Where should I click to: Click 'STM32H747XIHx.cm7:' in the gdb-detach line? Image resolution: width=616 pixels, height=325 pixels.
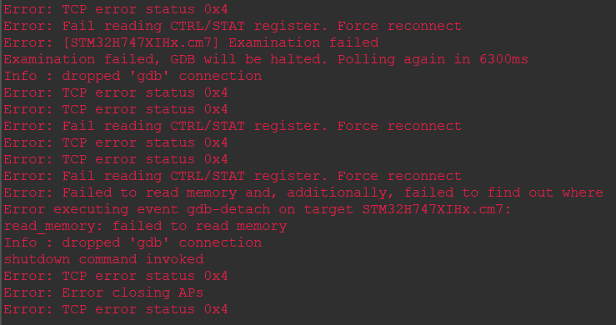[x=437, y=209]
